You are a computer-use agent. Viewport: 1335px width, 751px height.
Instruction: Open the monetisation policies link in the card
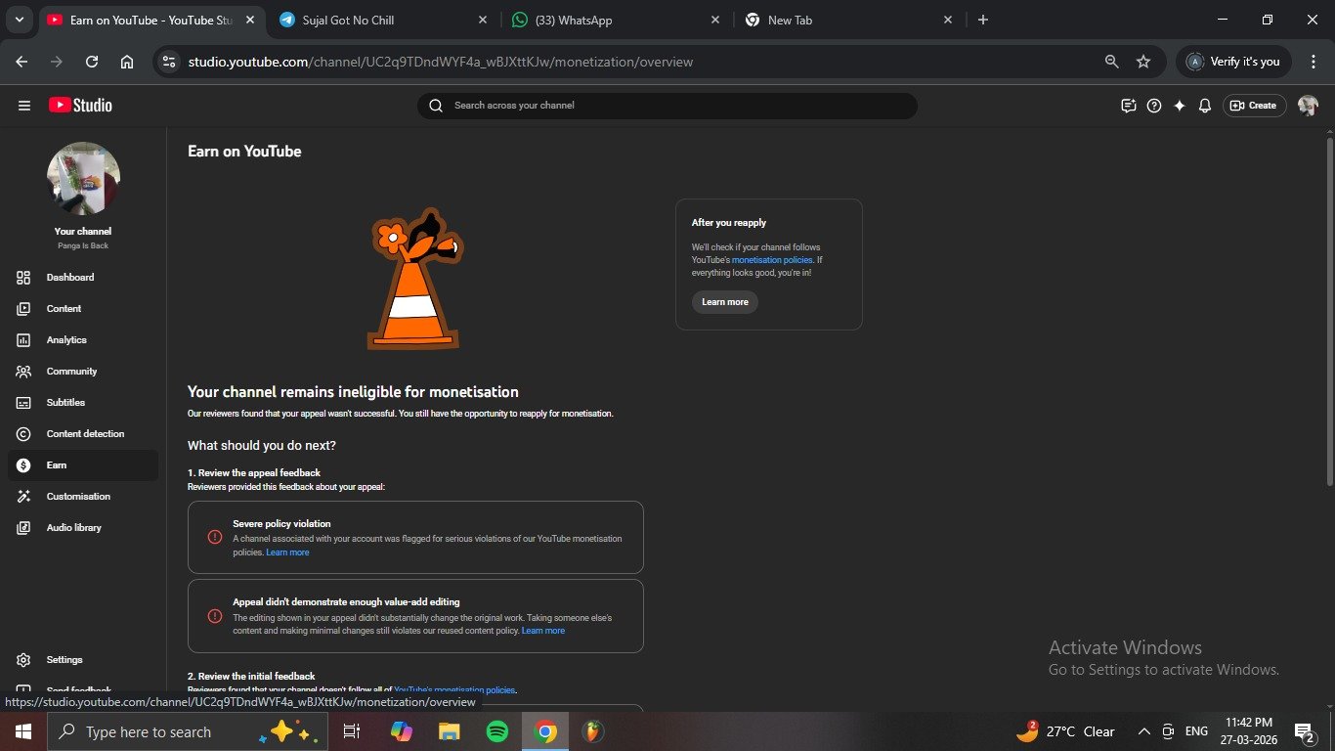pyautogui.click(x=771, y=260)
